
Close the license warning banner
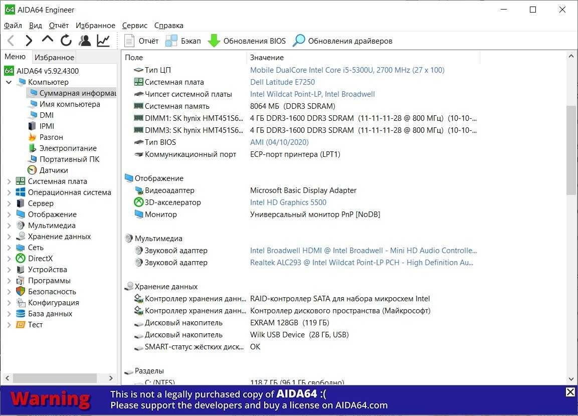[570, 392]
